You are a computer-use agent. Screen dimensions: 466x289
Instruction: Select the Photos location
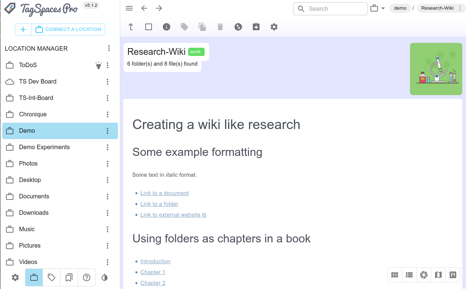click(28, 163)
